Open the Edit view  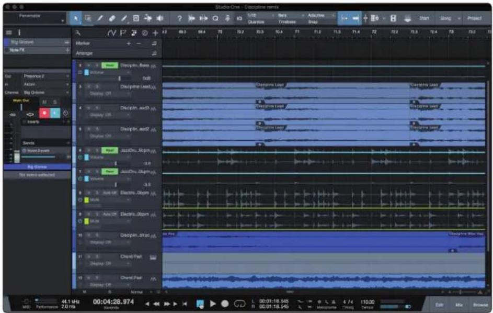(x=439, y=305)
